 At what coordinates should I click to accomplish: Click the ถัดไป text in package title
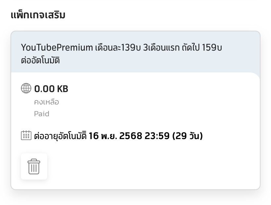(x=191, y=48)
